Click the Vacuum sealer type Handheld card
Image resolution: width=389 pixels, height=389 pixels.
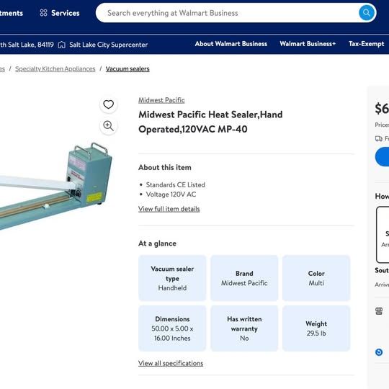pos(172,278)
